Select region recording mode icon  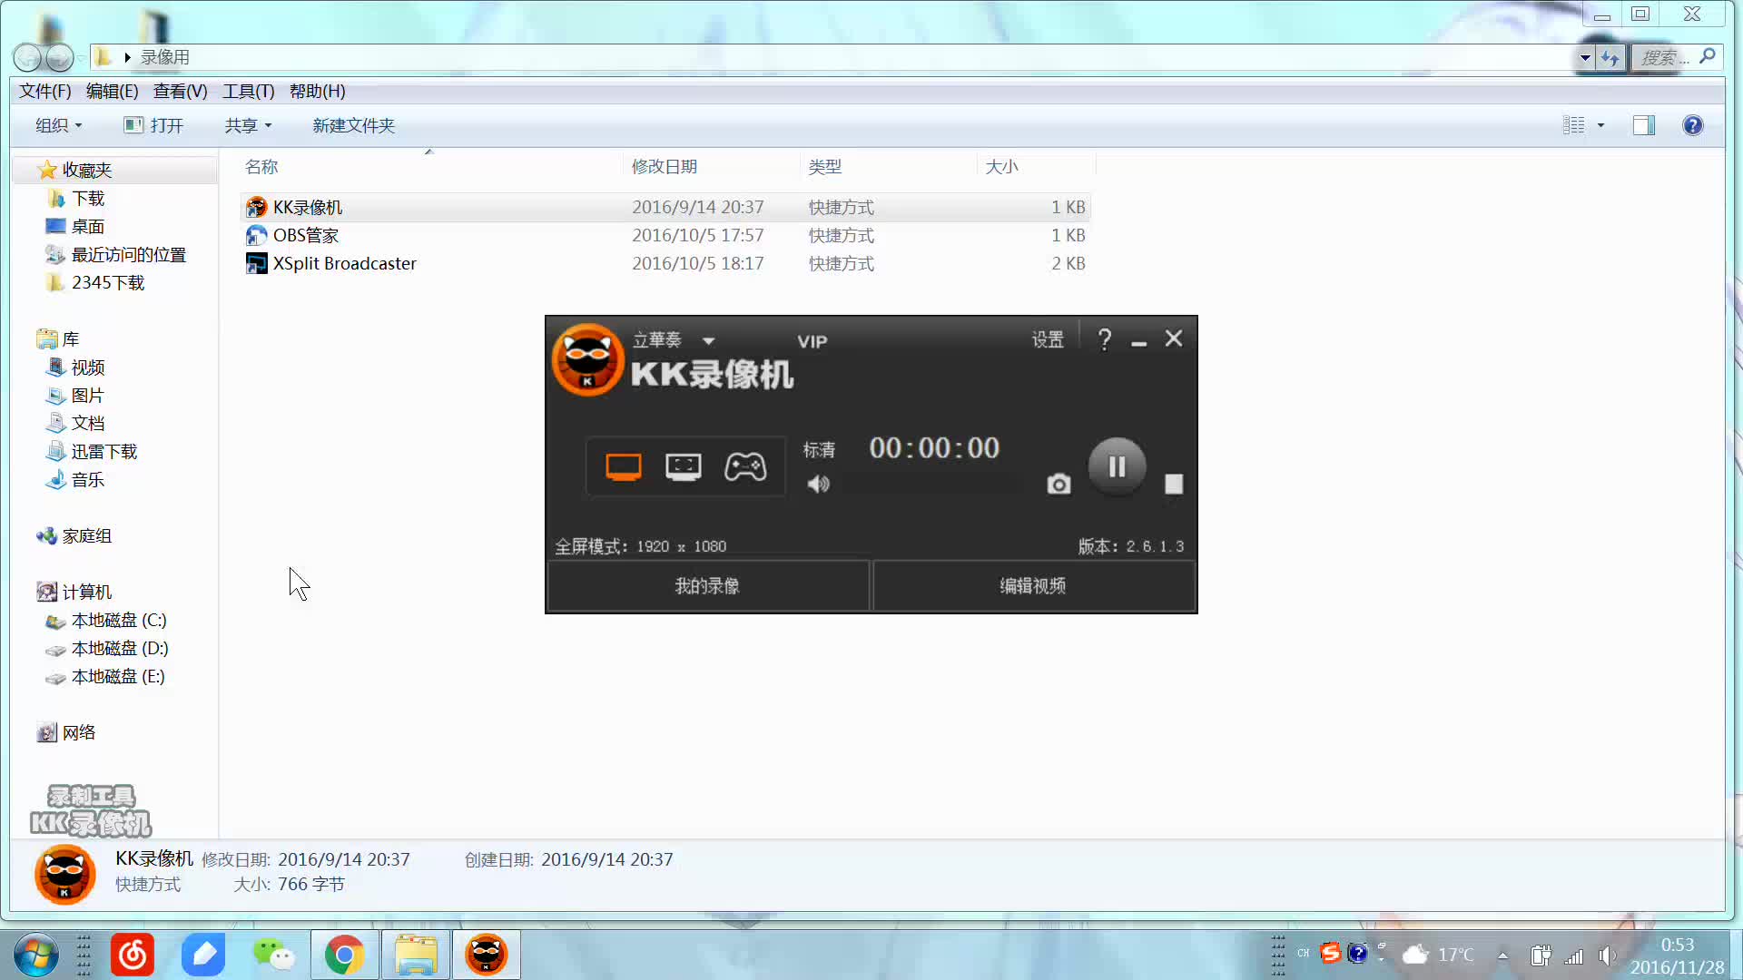point(683,466)
